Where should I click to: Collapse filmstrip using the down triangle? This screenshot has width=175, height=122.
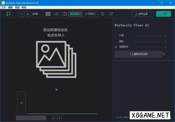56,90
